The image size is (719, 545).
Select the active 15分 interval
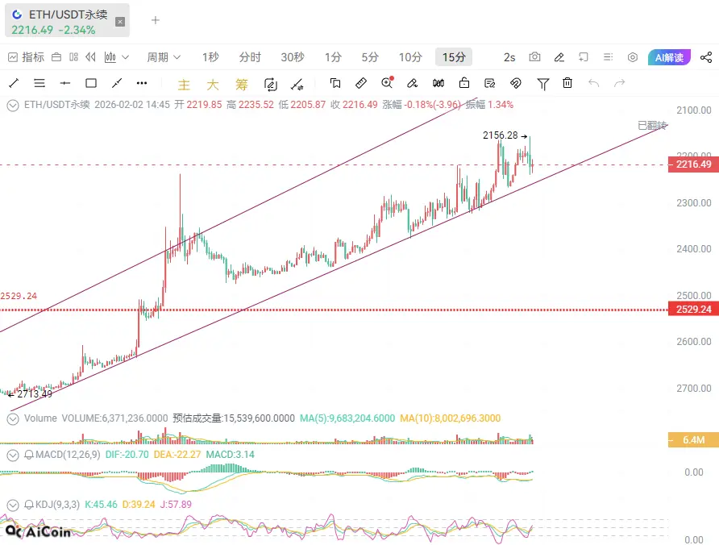point(454,57)
